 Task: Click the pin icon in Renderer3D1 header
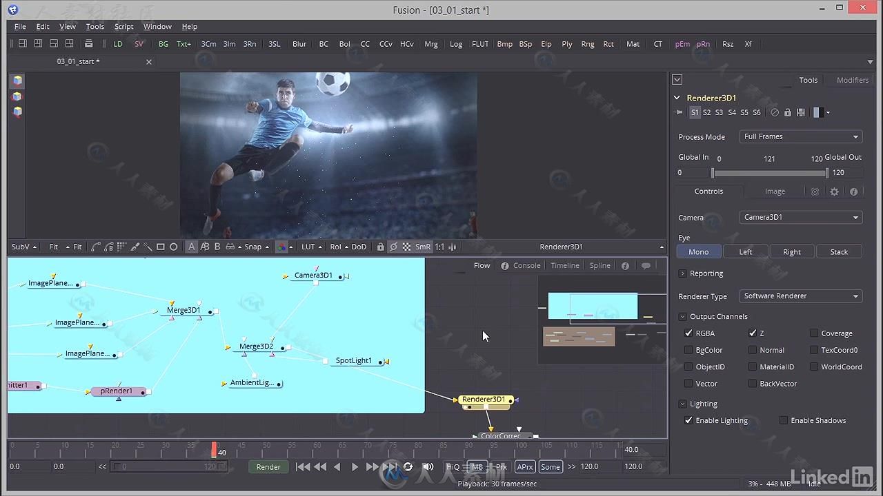679,112
